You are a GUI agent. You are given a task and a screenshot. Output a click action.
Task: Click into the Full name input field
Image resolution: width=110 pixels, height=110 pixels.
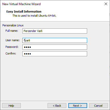coord(55,31)
